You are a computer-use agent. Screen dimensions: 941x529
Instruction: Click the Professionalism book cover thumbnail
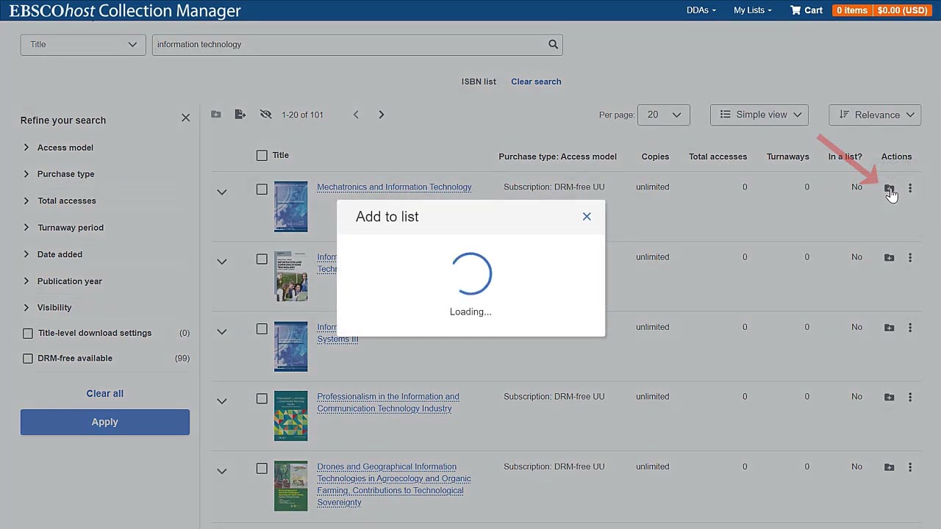[291, 416]
